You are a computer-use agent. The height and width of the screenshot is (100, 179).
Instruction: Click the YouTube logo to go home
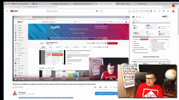click(14, 11)
